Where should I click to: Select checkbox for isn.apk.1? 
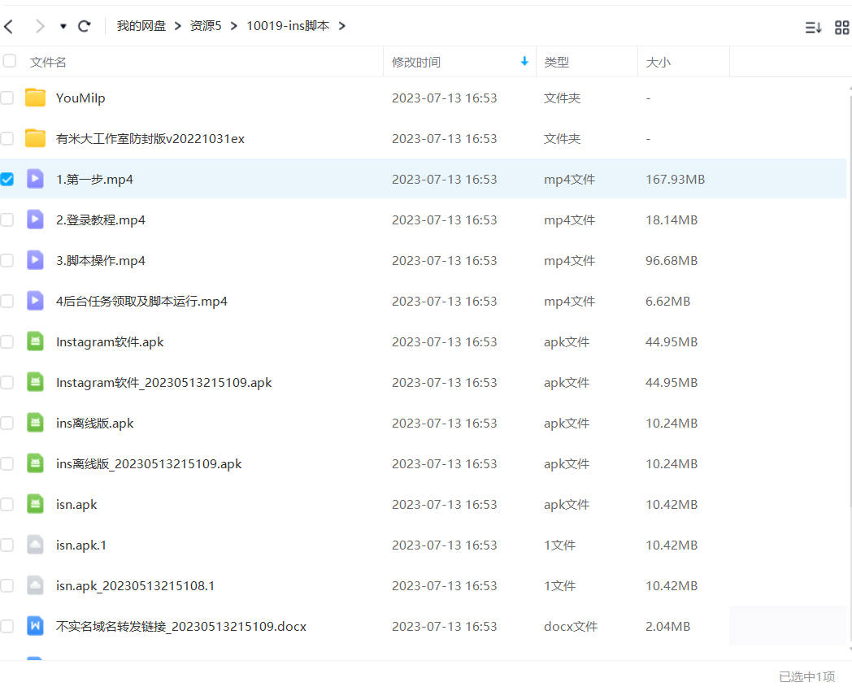click(7, 545)
